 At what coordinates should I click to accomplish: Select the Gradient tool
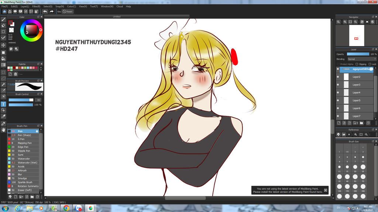coord(3,65)
